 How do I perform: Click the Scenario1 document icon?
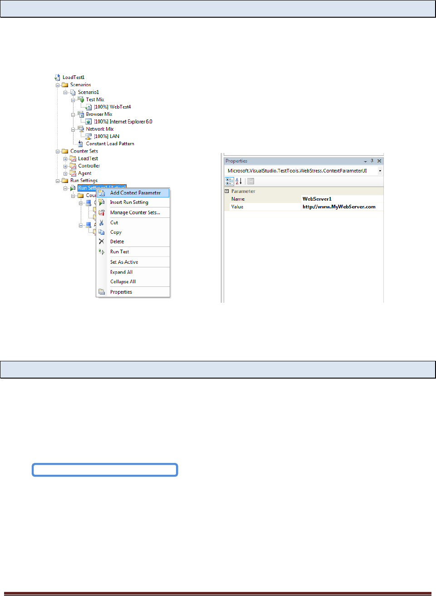pos(73,92)
